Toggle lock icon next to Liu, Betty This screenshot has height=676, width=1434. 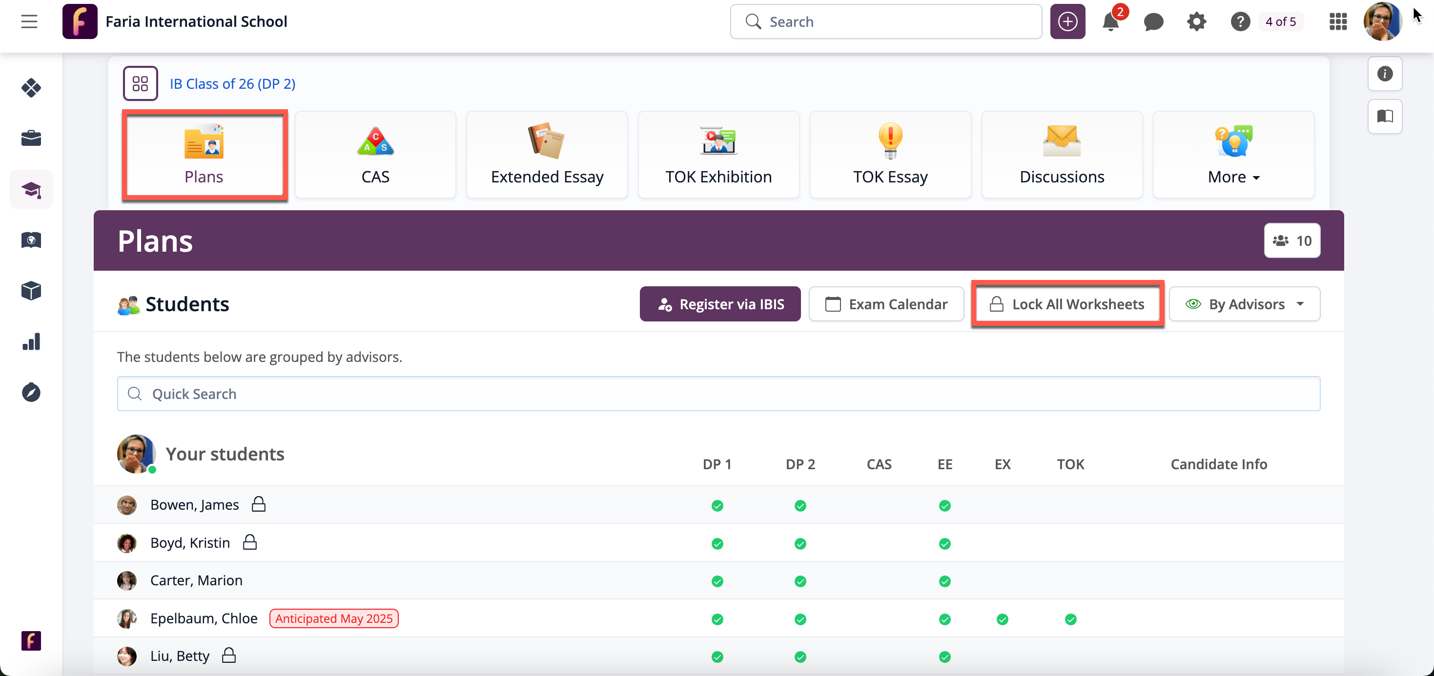(x=229, y=656)
